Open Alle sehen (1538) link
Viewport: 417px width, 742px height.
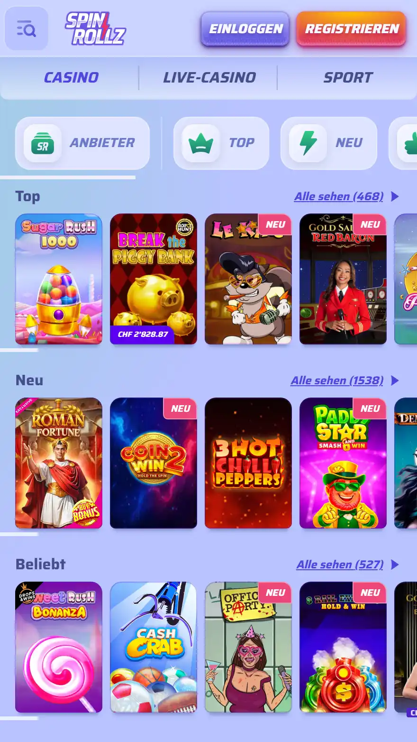coord(337,380)
